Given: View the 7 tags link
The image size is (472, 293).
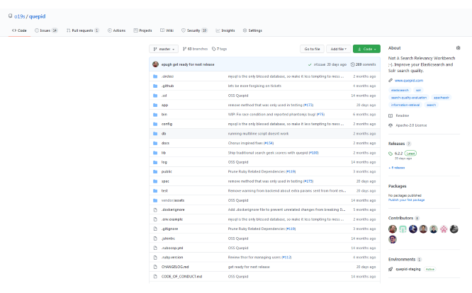Looking at the screenshot, I should [220, 49].
